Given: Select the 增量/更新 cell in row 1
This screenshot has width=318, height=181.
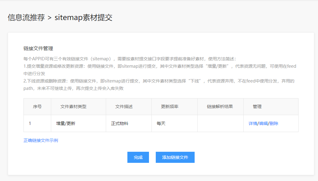Looking at the screenshot, I should click(x=78, y=123).
